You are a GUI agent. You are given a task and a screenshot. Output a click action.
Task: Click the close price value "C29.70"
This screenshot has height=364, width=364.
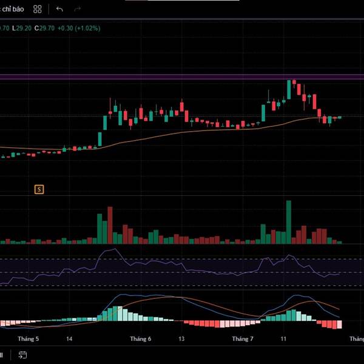(x=44, y=29)
